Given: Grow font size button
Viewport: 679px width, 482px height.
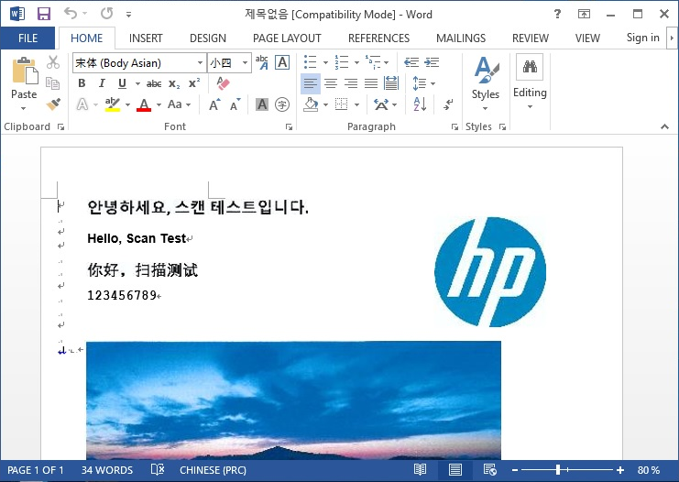Looking at the screenshot, I should [x=214, y=104].
